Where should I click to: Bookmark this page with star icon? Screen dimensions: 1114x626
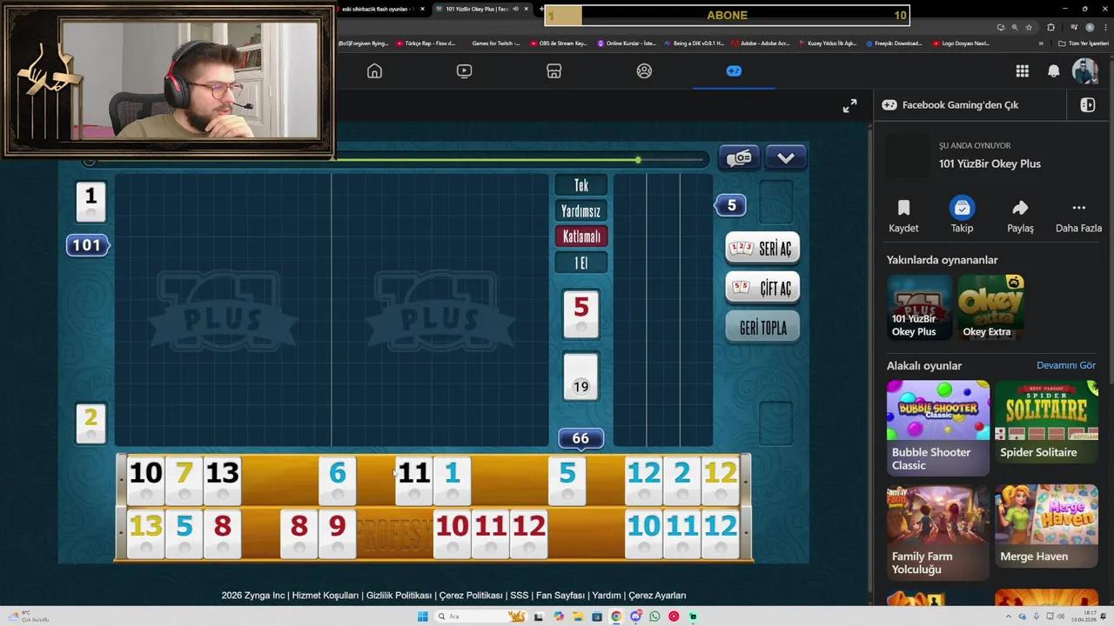(1029, 27)
